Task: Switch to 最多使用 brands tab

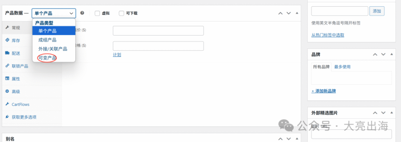Action: pos(342,67)
